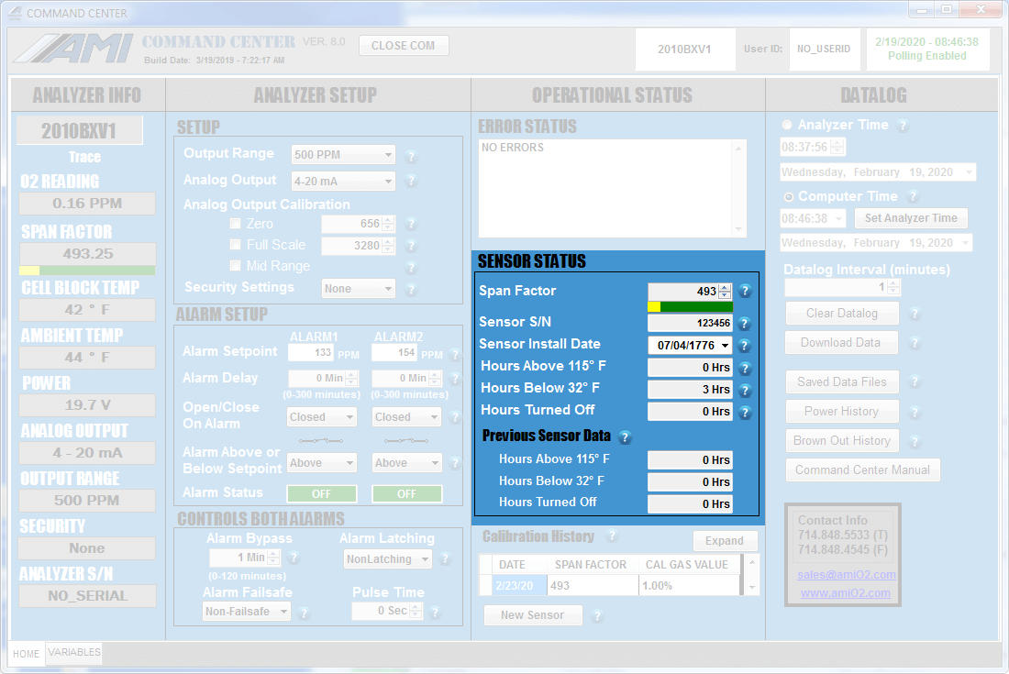Show help for Analog Output setting
The image size is (1009, 674).
click(411, 182)
